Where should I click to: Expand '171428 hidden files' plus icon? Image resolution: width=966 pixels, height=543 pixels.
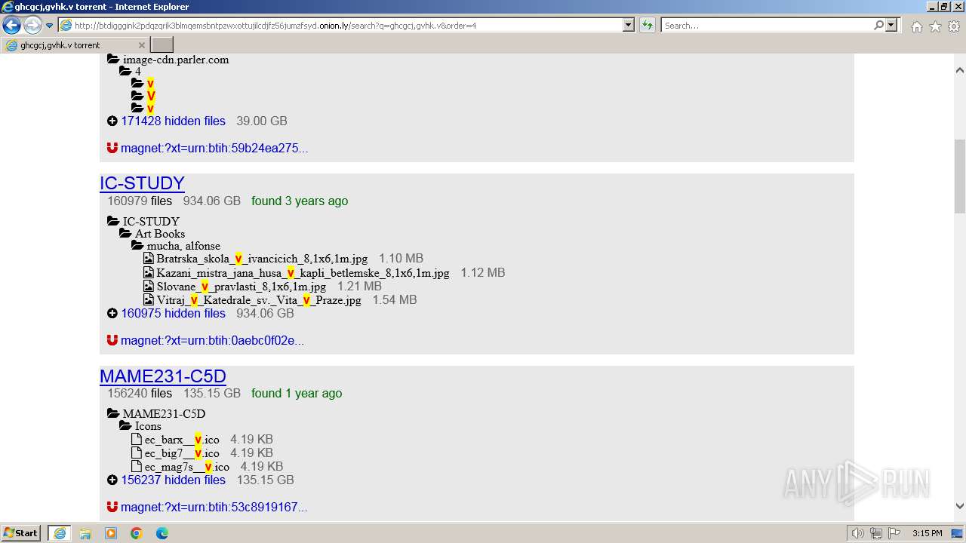112,121
